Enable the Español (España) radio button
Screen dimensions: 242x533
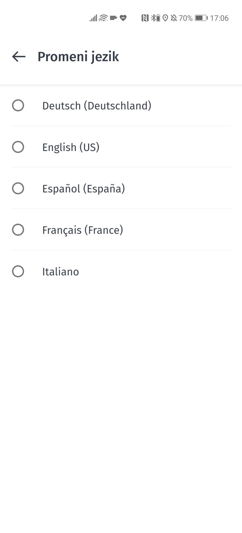point(18,188)
